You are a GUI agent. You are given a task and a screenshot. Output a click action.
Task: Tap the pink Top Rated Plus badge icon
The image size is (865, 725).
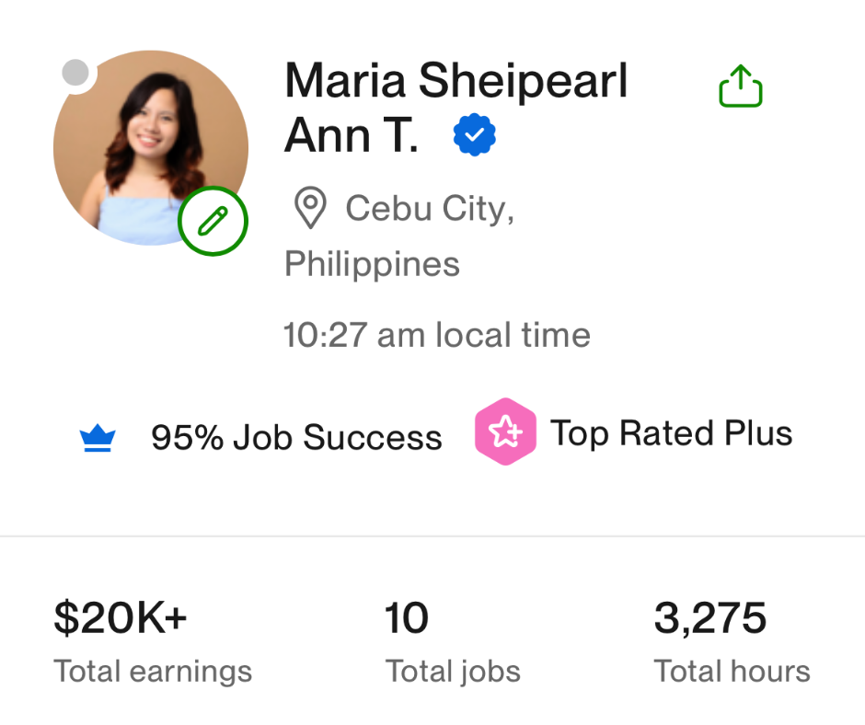click(x=505, y=432)
